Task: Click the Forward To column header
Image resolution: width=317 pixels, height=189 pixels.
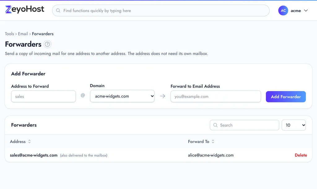Action: point(198,141)
